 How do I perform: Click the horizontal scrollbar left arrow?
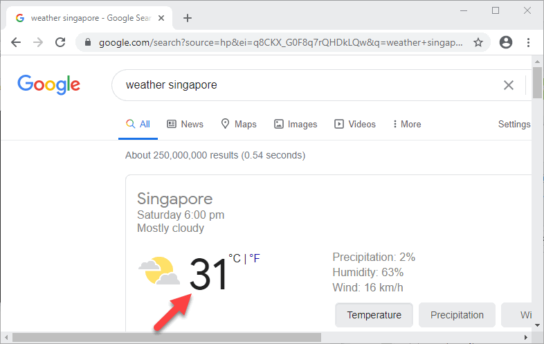(x=6, y=337)
